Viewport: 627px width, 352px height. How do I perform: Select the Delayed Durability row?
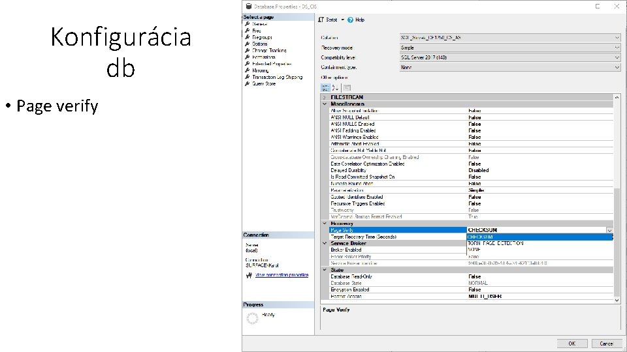471,170
